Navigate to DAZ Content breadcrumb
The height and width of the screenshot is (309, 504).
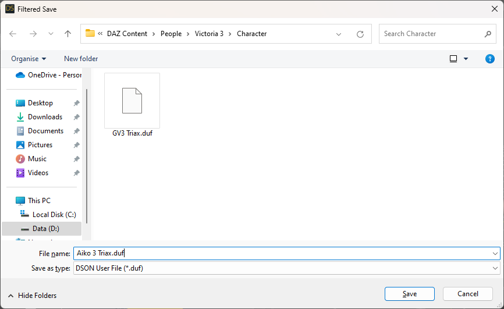[x=127, y=34]
